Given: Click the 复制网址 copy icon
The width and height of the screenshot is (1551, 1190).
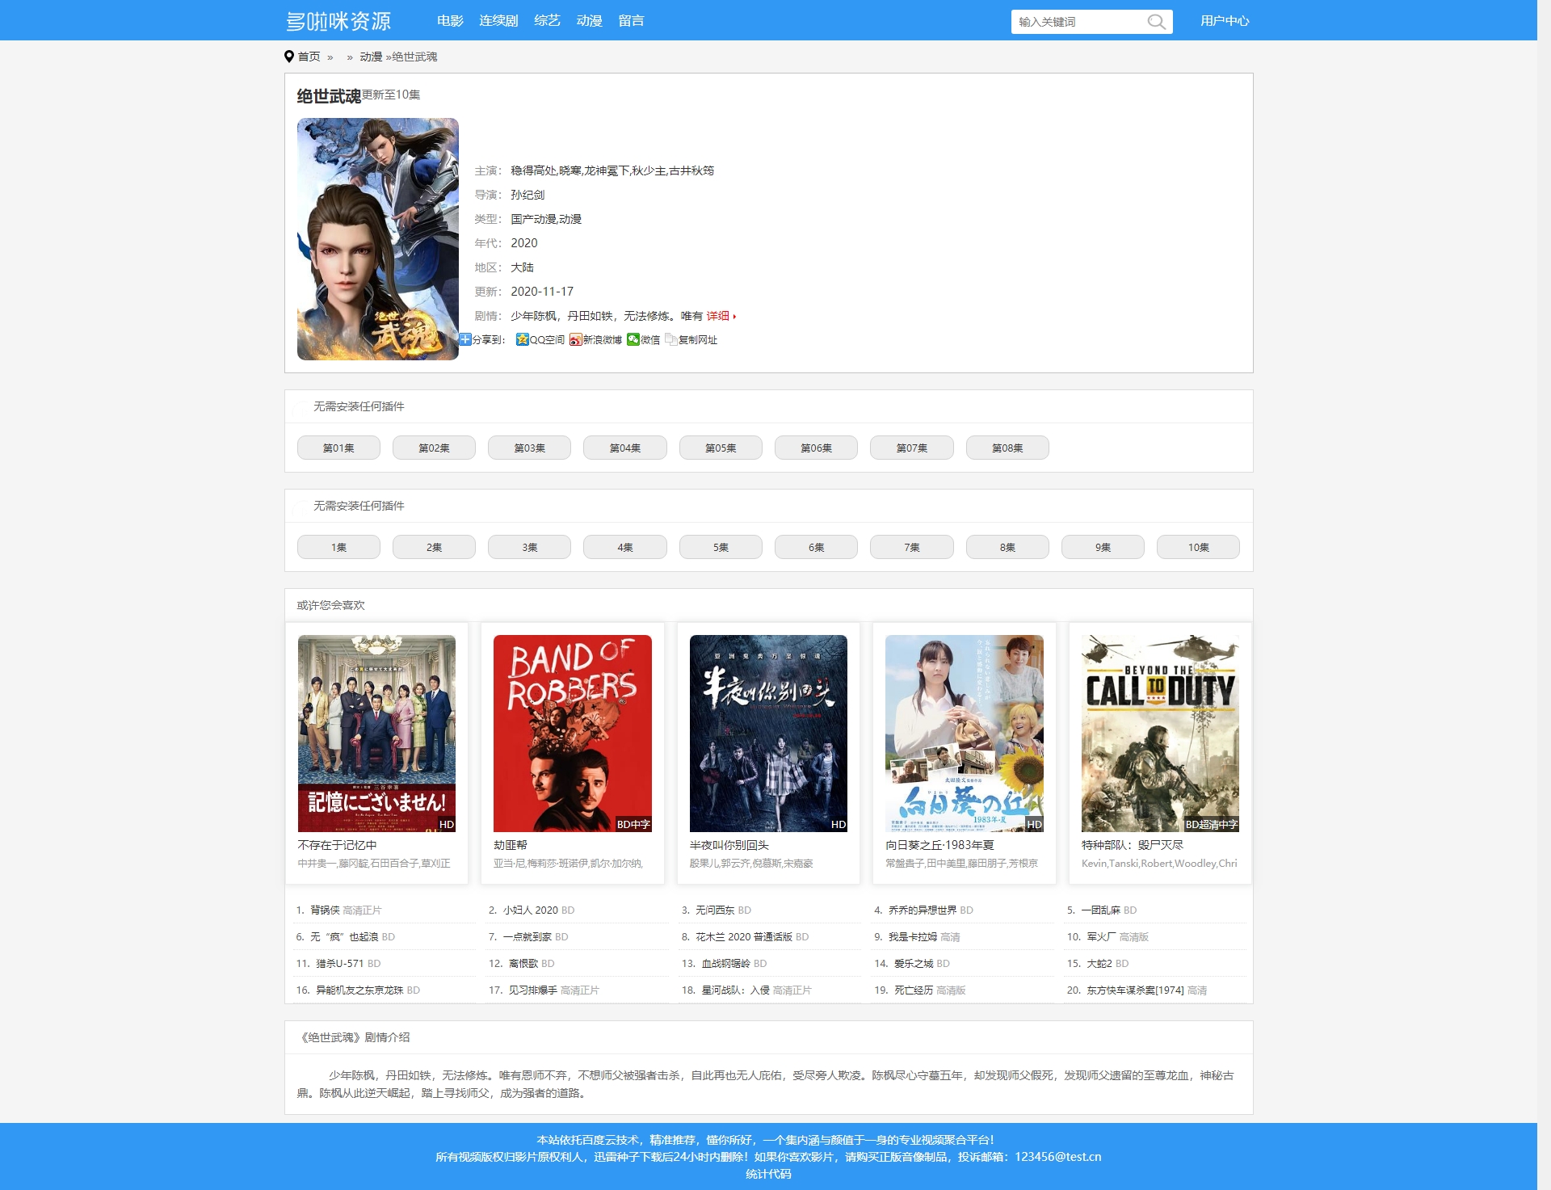Looking at the screenshot, I should [671, 339].
